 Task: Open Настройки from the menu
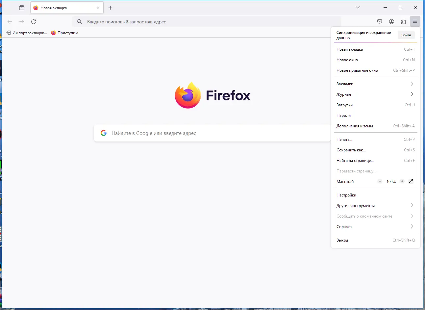[376, 195]
